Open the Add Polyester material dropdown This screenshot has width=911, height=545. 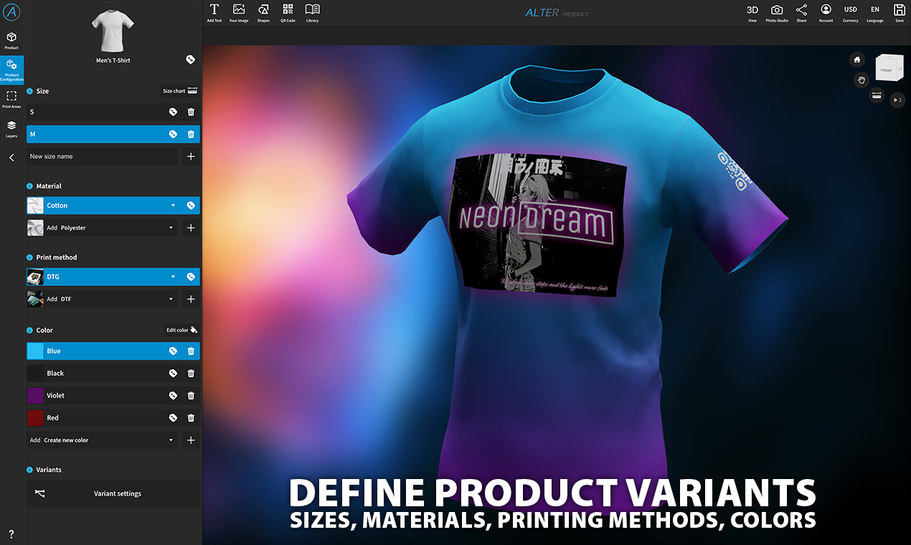point(171,227)
